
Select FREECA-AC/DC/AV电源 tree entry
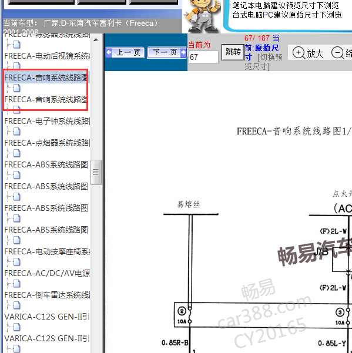tap(47, 273)
